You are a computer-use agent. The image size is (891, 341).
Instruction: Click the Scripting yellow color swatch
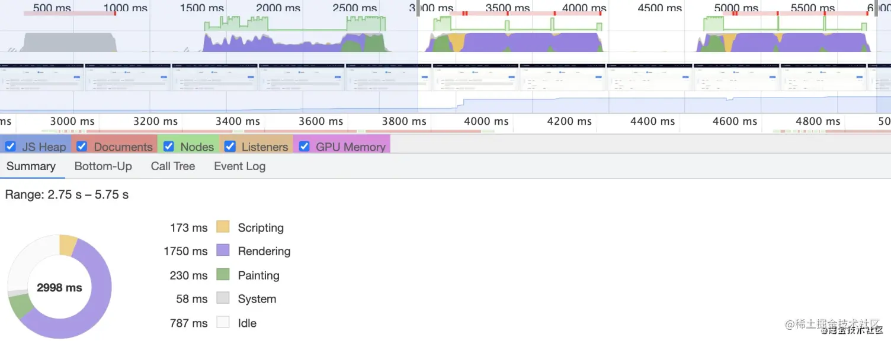tap(223, 227)
